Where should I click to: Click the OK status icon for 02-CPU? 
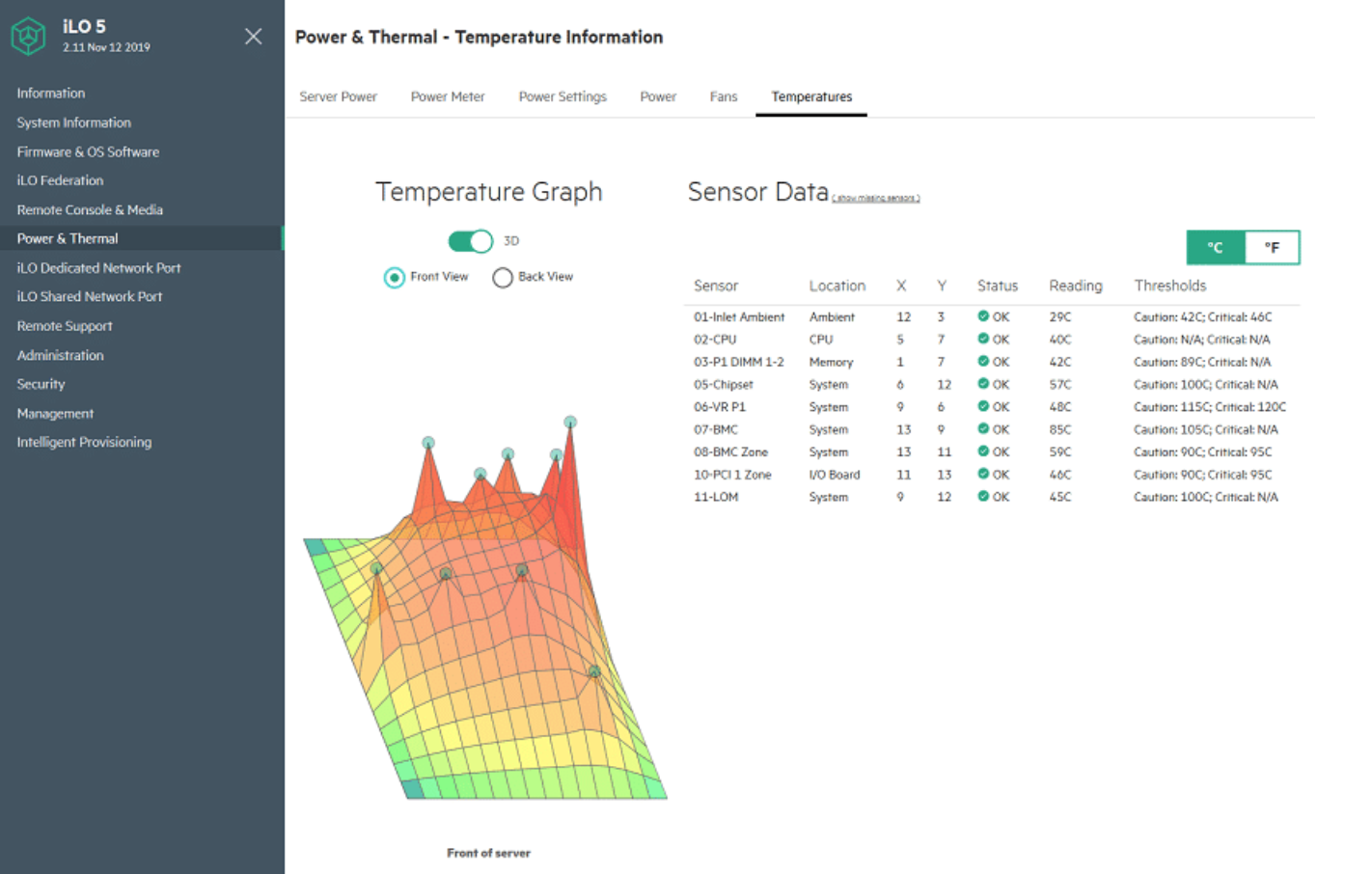coord(983,340)
